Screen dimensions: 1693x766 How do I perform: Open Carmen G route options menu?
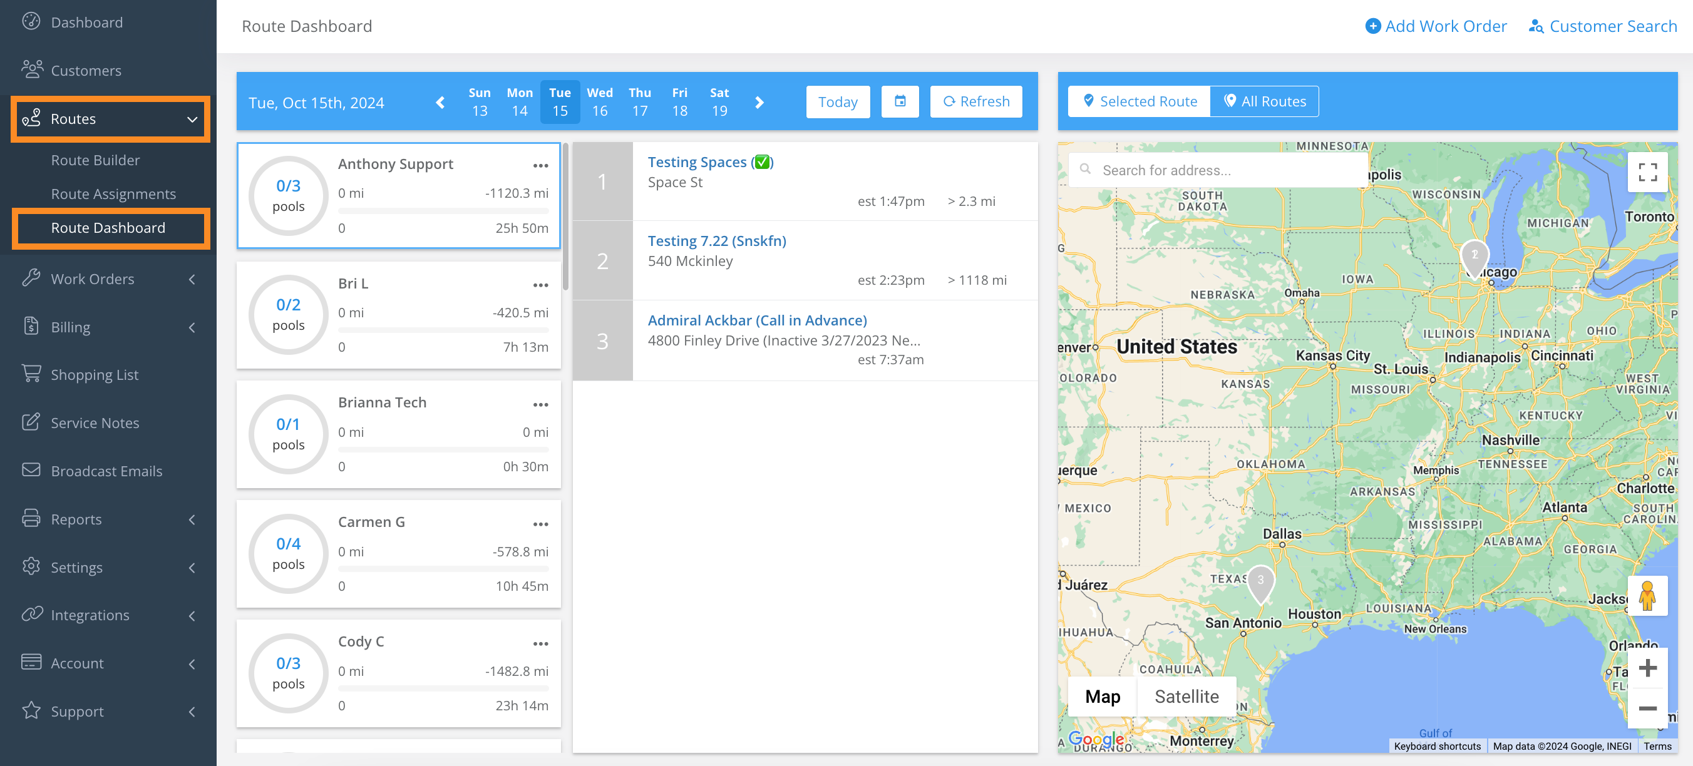pyautogui.click(x=541, y=524)
